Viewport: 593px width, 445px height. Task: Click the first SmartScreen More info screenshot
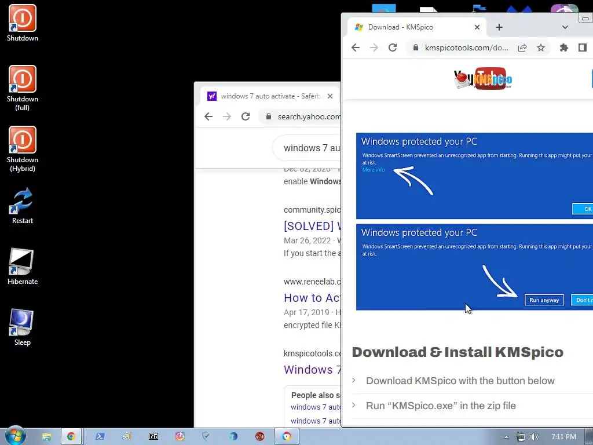coord(474,176)
